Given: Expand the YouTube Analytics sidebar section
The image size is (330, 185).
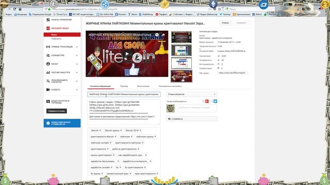Looking at the screenshot, I should click(77, 72).
